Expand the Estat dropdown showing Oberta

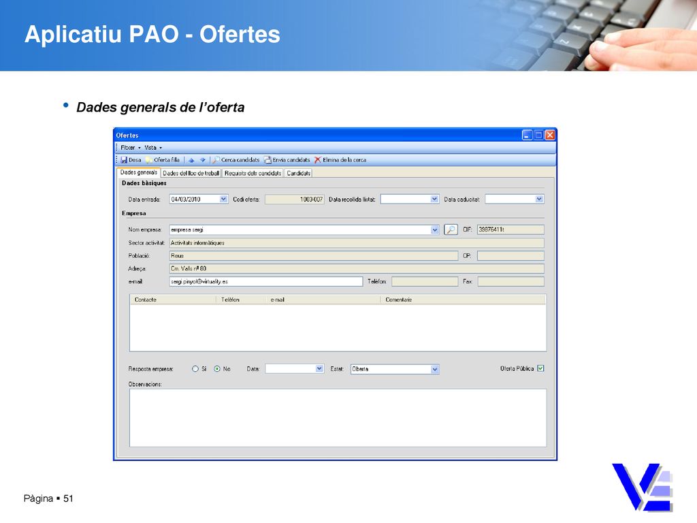pyautogui.click(x=435, y=369)
